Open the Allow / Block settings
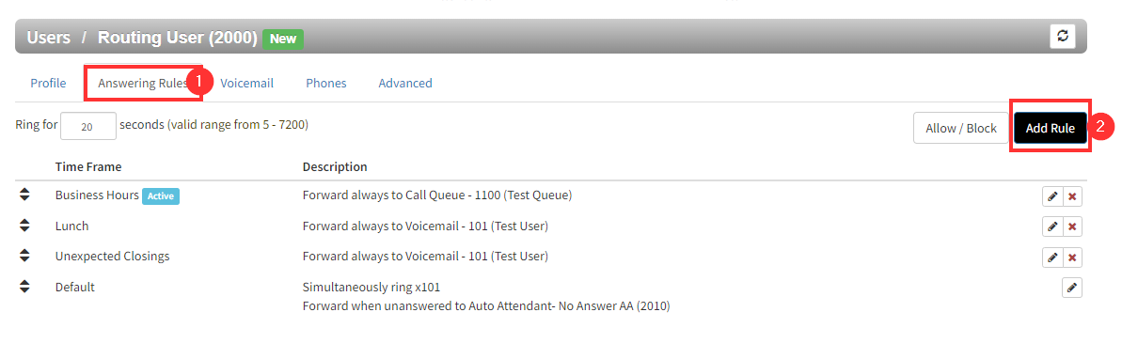This screenshot has height=359, width=1122. click(x=961, y=128)
